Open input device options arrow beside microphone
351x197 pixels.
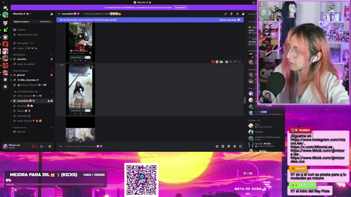coord(37,146)
